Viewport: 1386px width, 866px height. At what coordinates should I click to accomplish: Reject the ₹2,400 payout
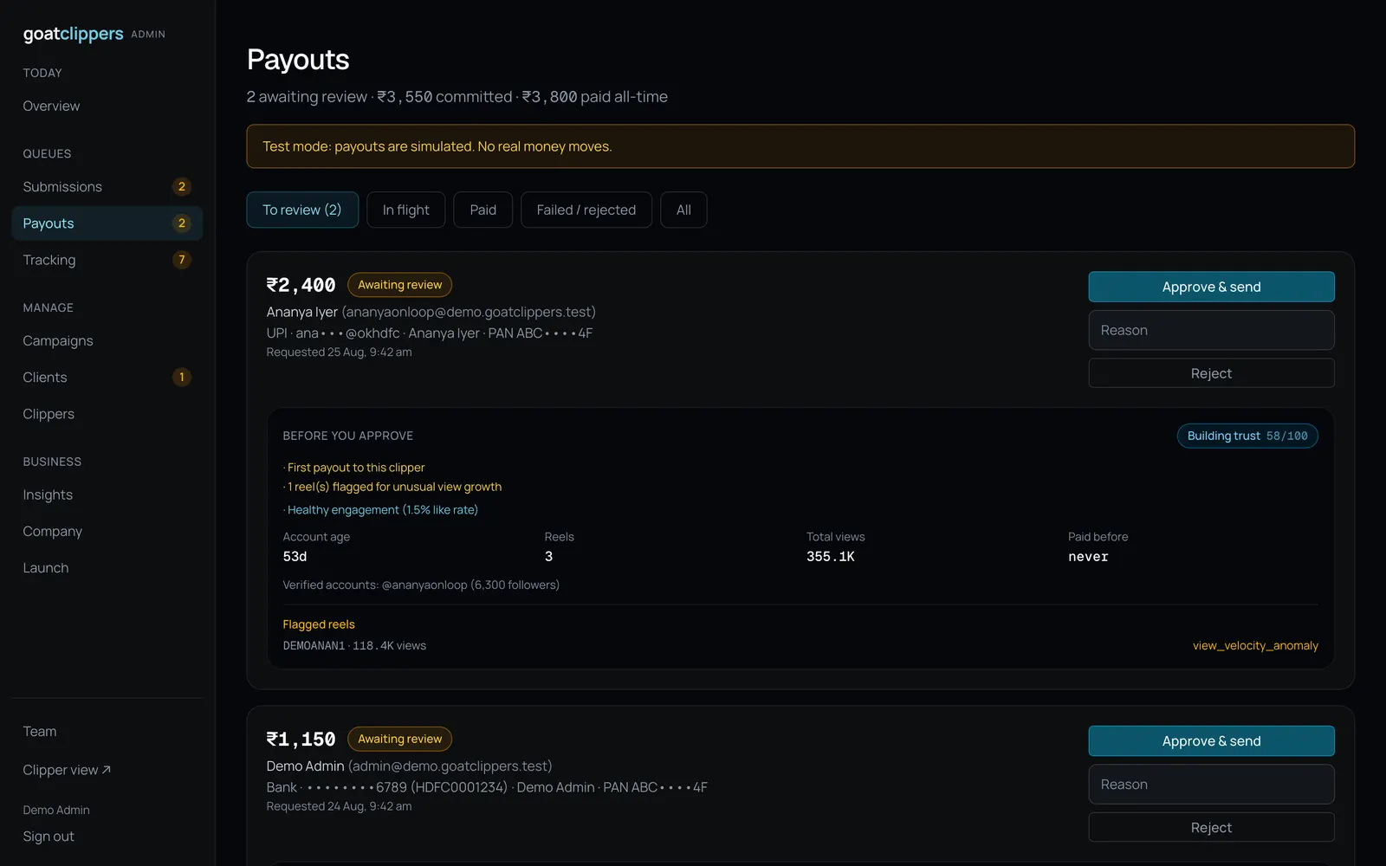click(x=1211, y=373)
